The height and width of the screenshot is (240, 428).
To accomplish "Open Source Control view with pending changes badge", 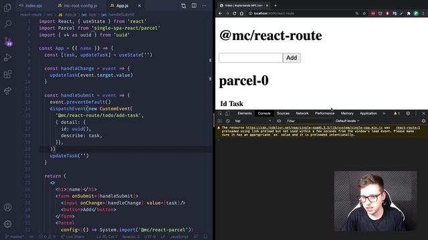I will (x=8, y=41).
